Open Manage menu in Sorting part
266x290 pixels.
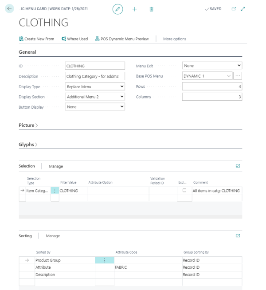pyautogui.click(x=53, y=236)
